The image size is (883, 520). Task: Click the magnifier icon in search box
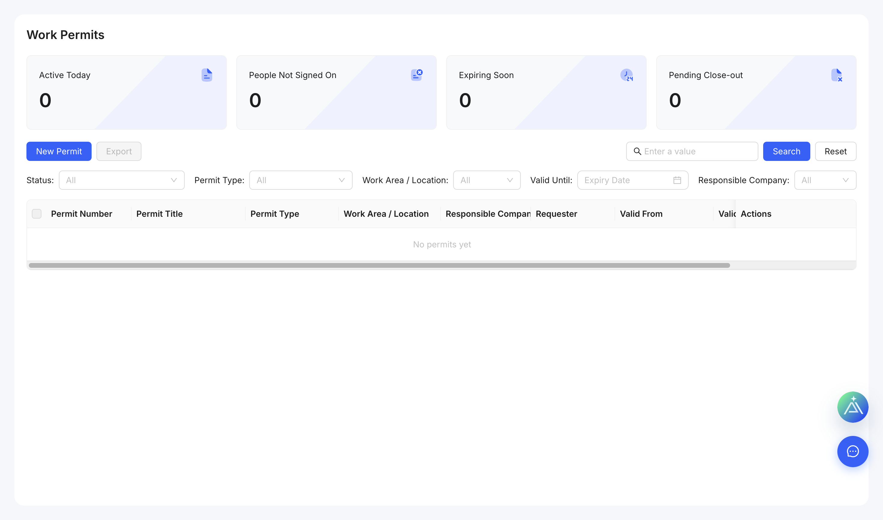(x=637, y=151)
